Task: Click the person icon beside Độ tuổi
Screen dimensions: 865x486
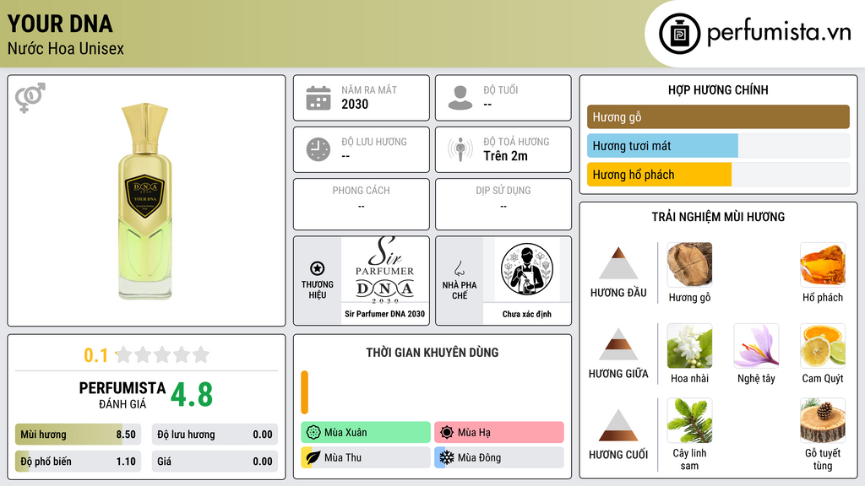Action: coord(460,98)
